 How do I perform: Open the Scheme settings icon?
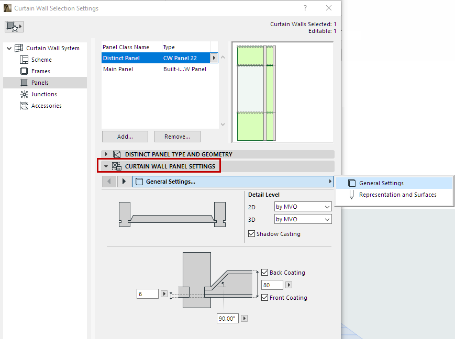[x=23, y=59]
